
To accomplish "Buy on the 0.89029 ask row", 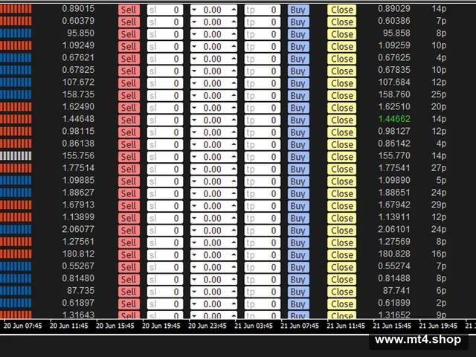I will 298,10.
